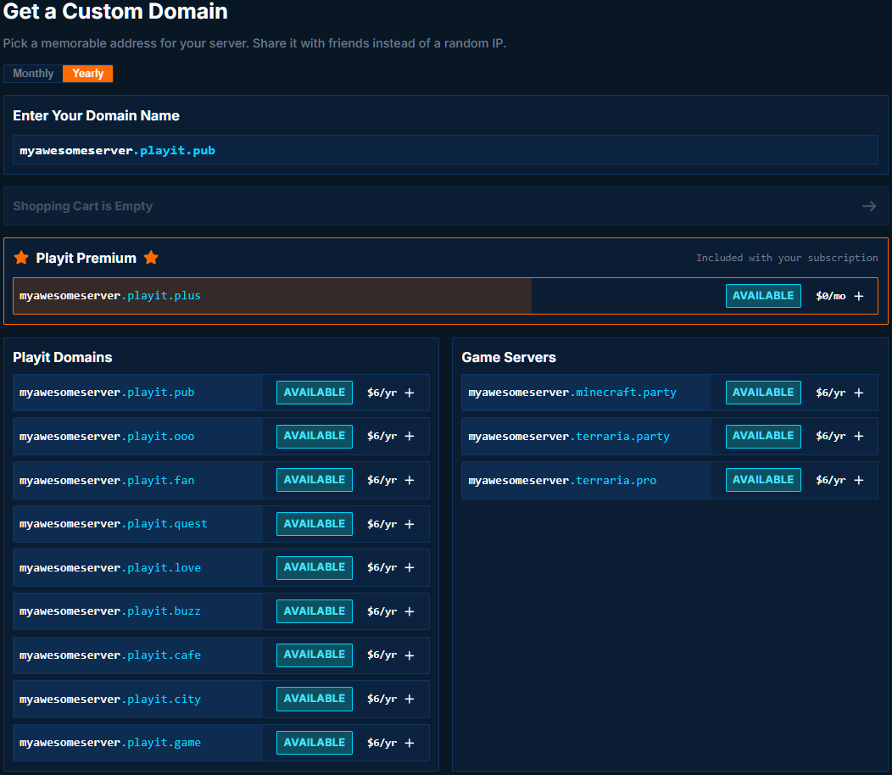Select myawesomeserver.playit.cafe row text
Viewport: 892px width, 775px height.
109,655
